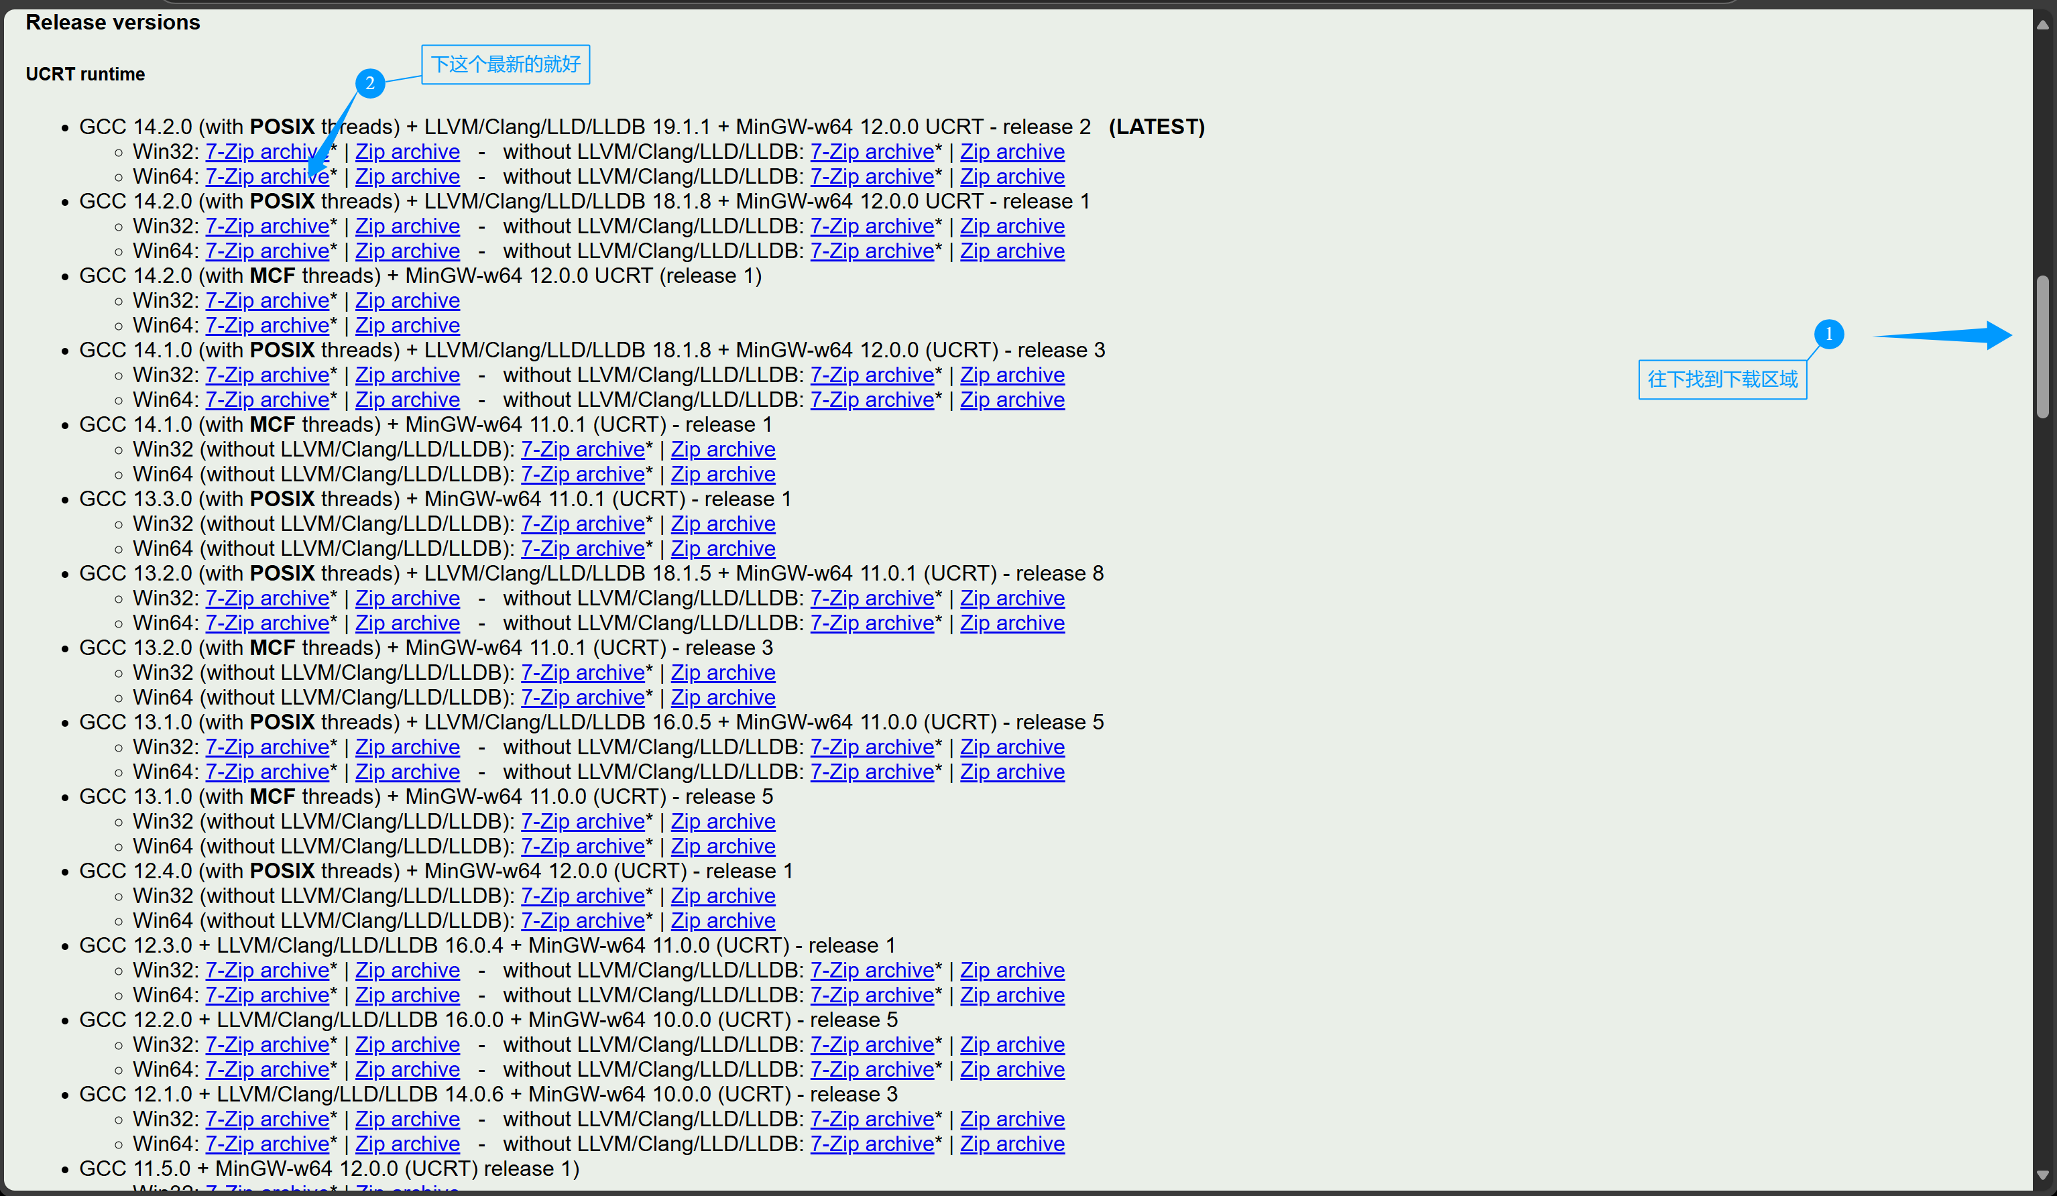The height and width of the screenshot is (1196, 2057).
Task: Open Win64 7-Zip archive for GCC 12.1.0 LLVM 14.0.6
Action: click(x=267, y=1144)
